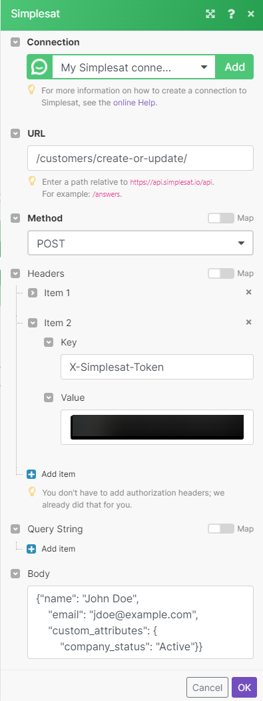Enable the Map switch for Headers
The height and width of the screenshot is (701, 263).
coord(220,273)
